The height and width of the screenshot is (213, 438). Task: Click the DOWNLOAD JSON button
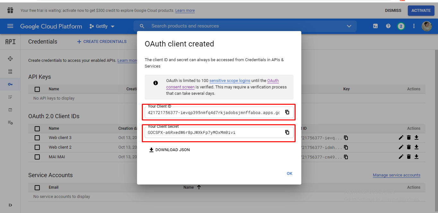pyautogui.click(x=169, y=150)
